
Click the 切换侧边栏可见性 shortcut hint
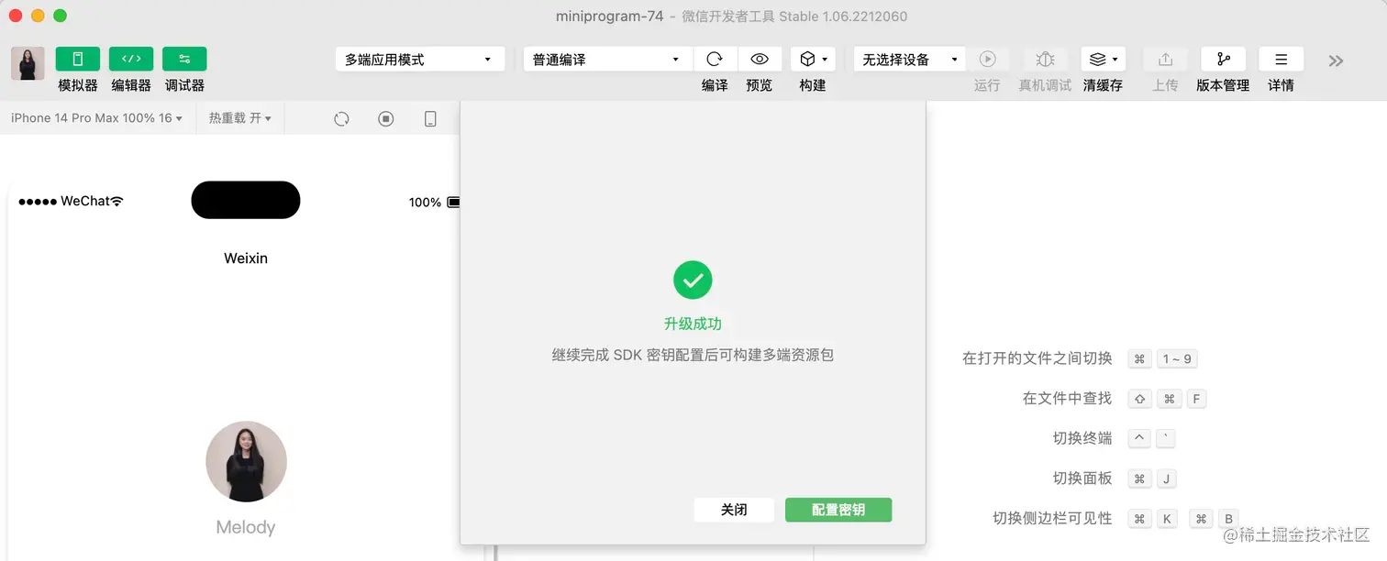pyautogui.click(x=1052, y=518)
